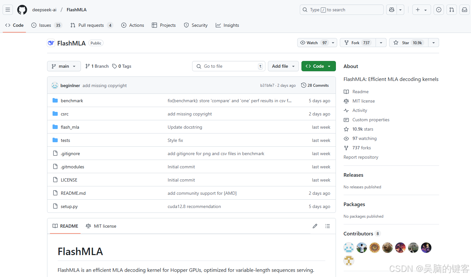
Task: Click the eye icon beside 97 watching
Action: (346, 138)
